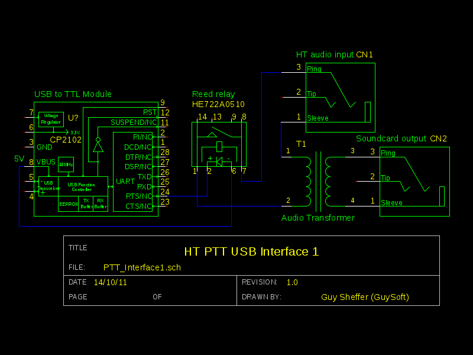473x355 pixels.
Task: Select the audio transformer T1 coil symbol
Action: pos(318,180)
